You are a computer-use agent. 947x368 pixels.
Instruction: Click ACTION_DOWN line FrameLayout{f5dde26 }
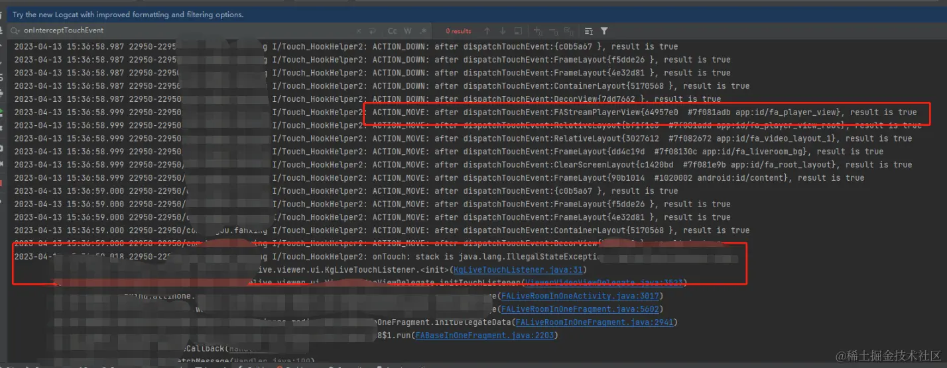372,60
